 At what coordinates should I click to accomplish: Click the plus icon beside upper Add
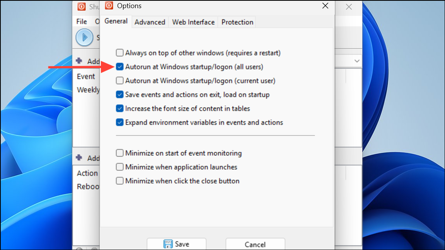(79, 61)
